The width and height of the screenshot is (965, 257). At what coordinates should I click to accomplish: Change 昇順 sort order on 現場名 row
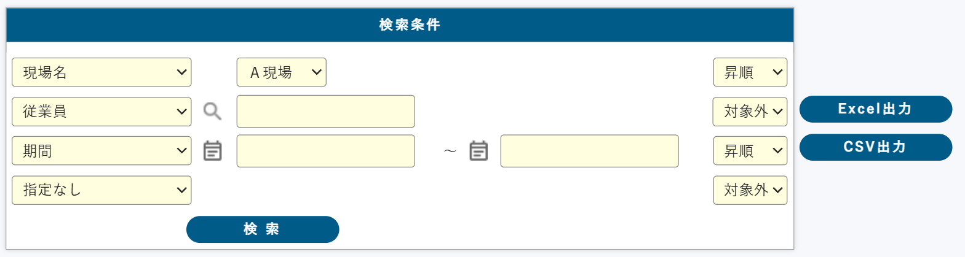click(750, 72)
